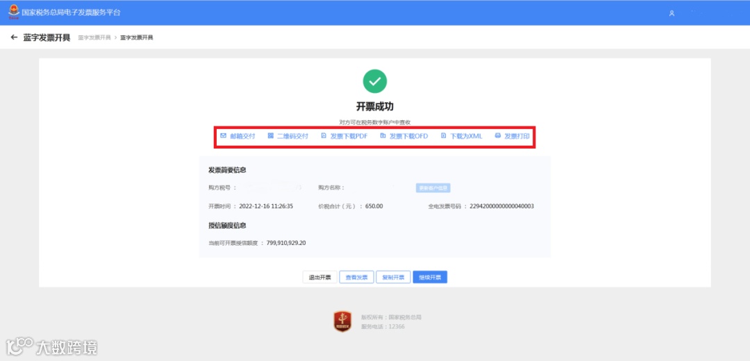Print invoice with 发票打印
The image size is (750, 361).
pyautogui.click(x=517, y=136)
